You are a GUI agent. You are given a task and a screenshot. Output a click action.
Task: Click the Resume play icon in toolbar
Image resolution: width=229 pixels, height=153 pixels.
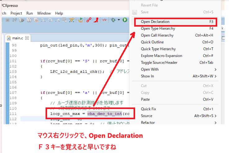coord(22,20)
